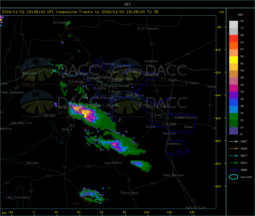Click the cyan VBCT arrow icon
The width and height of the screenshot is (255, 216).
pyautogui.click(x=233, y=156)
